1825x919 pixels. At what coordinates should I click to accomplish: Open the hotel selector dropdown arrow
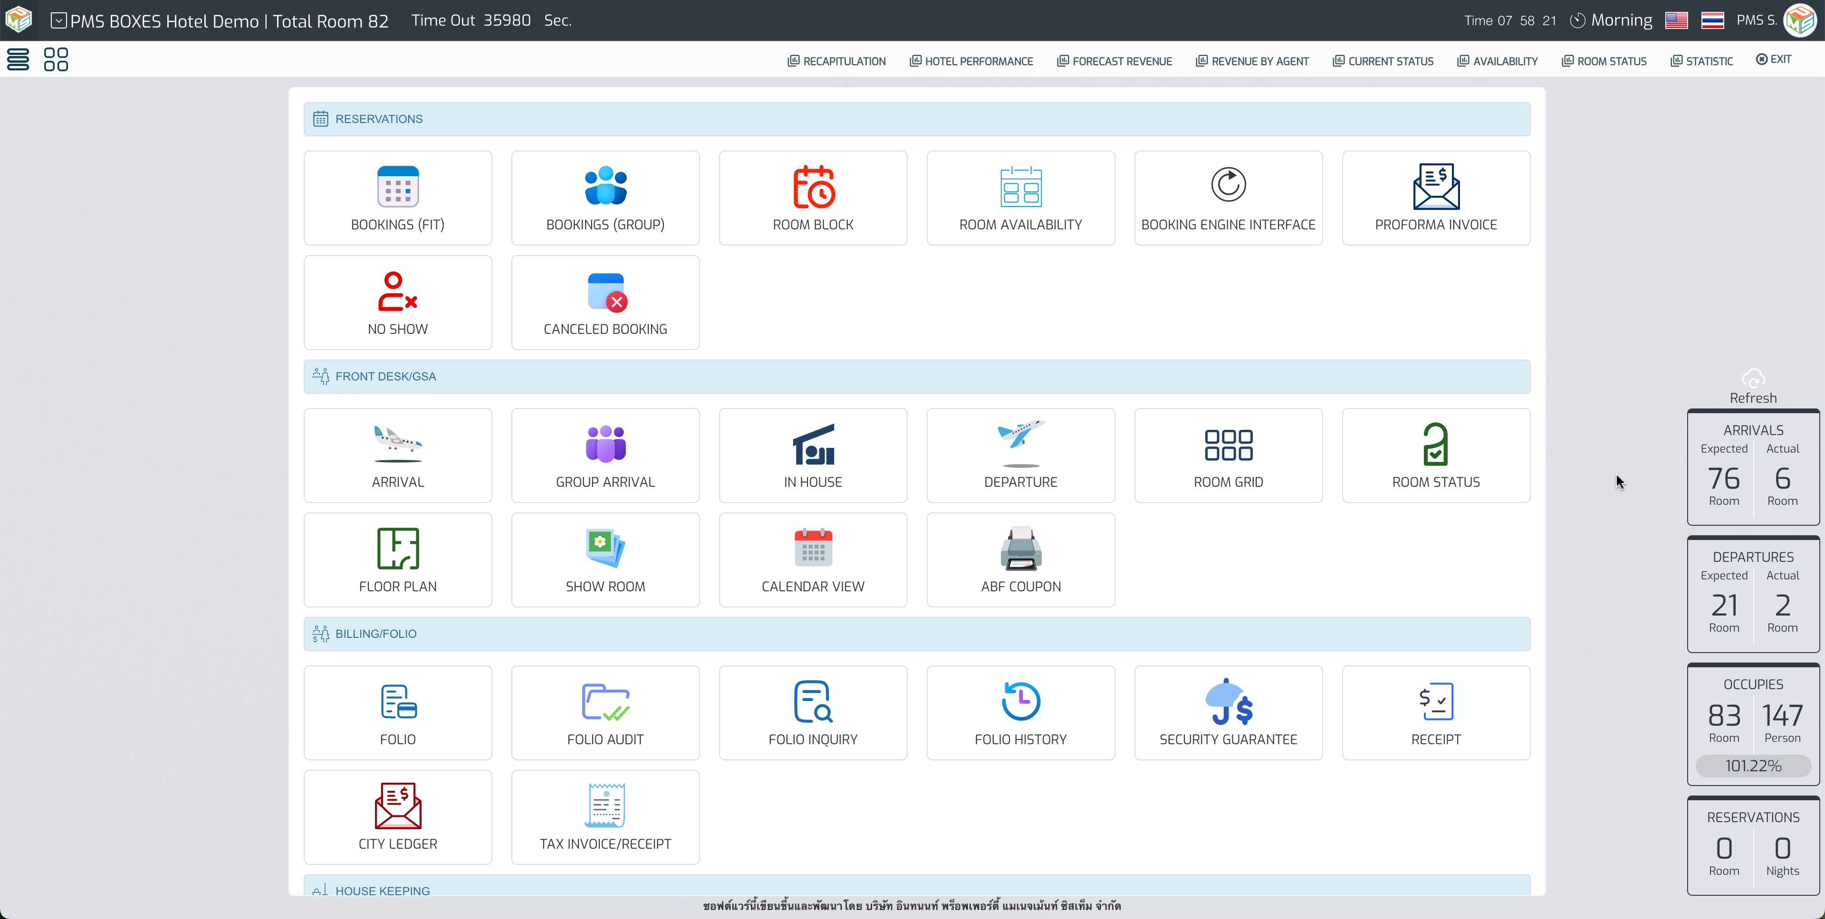click(x=59, y=20)
